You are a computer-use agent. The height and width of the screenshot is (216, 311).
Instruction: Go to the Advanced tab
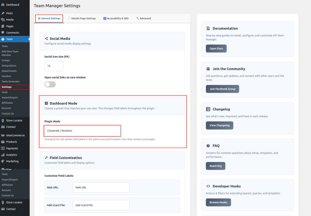tap(143, 19)
